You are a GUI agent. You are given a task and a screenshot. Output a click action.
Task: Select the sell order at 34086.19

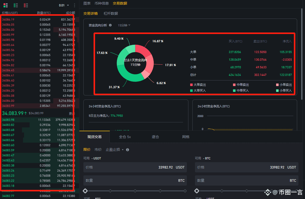click(40, 20)
